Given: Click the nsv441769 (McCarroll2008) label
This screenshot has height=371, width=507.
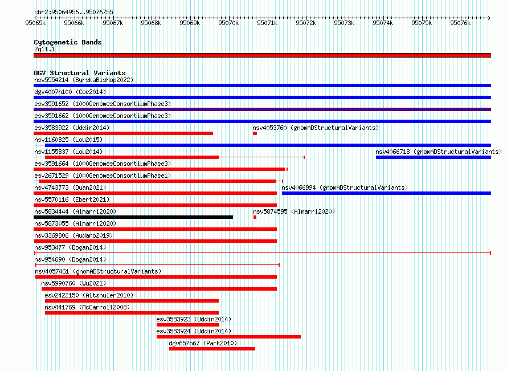Looking at the screenshot, I should click(87, 307).
